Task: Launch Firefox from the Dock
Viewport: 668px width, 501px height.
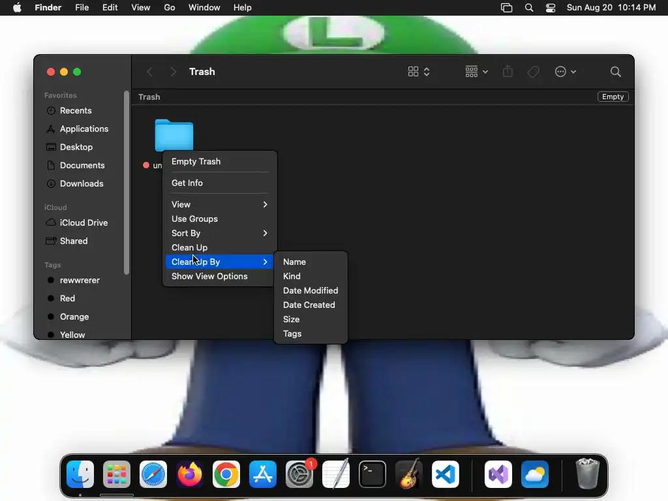Action: 190,474
